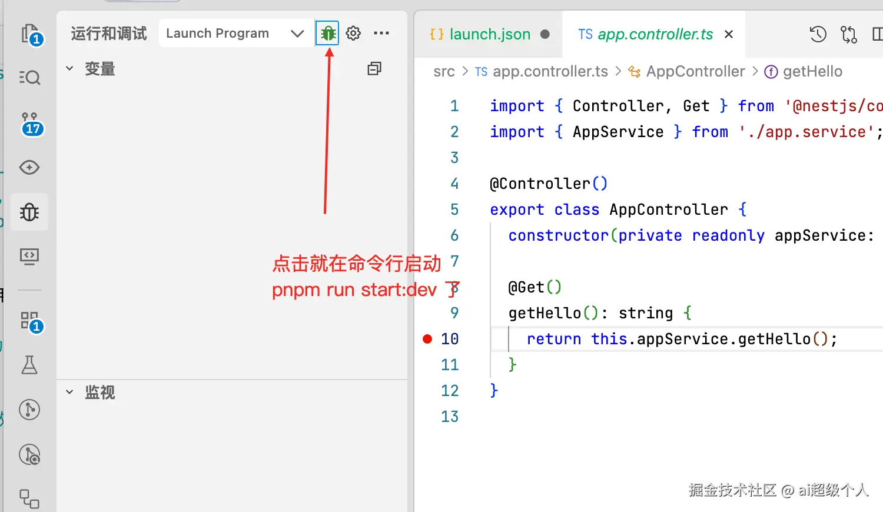Viewport: 883px width, 512px height.
Task: Open the Explorer files icon in activity bar
Action: 29,34
